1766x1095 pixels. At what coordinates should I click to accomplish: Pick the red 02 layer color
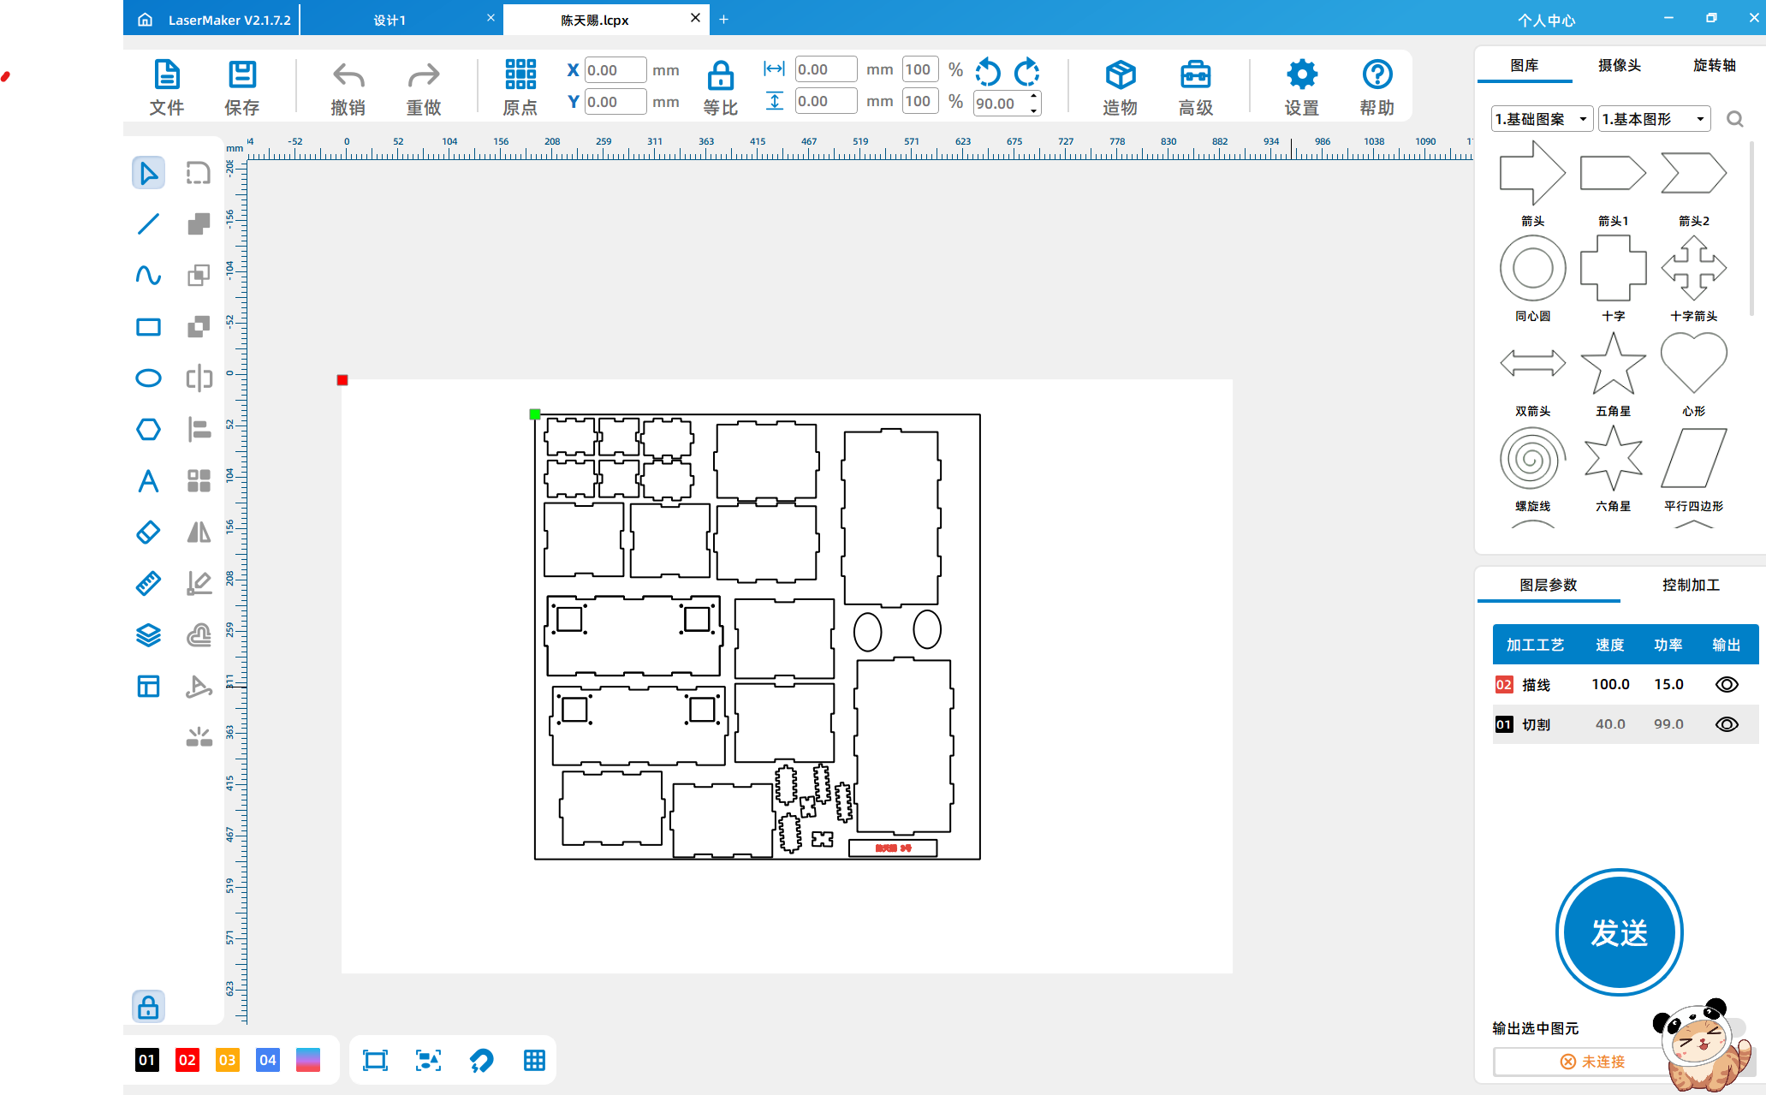pyautogui.click(x=187, y=1060)
